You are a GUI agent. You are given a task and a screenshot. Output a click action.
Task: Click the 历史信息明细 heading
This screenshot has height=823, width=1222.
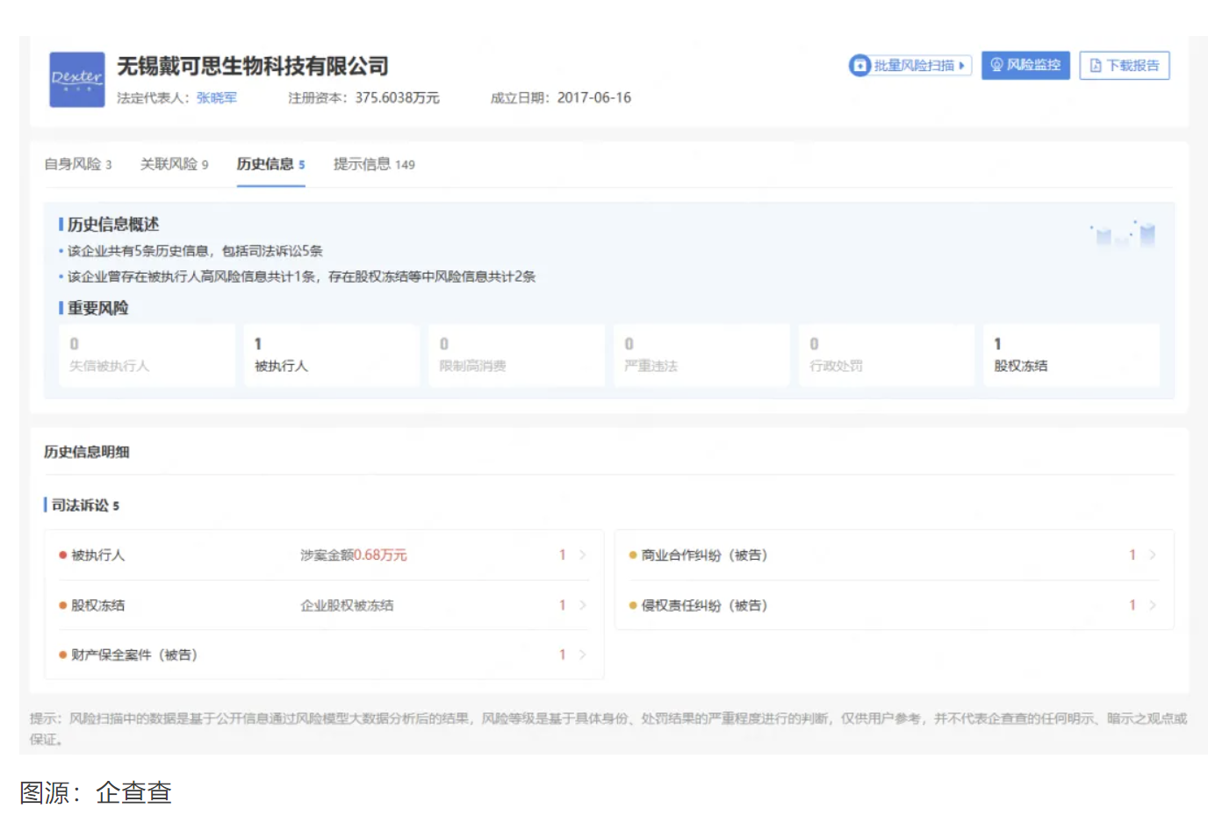click(87, 452)
